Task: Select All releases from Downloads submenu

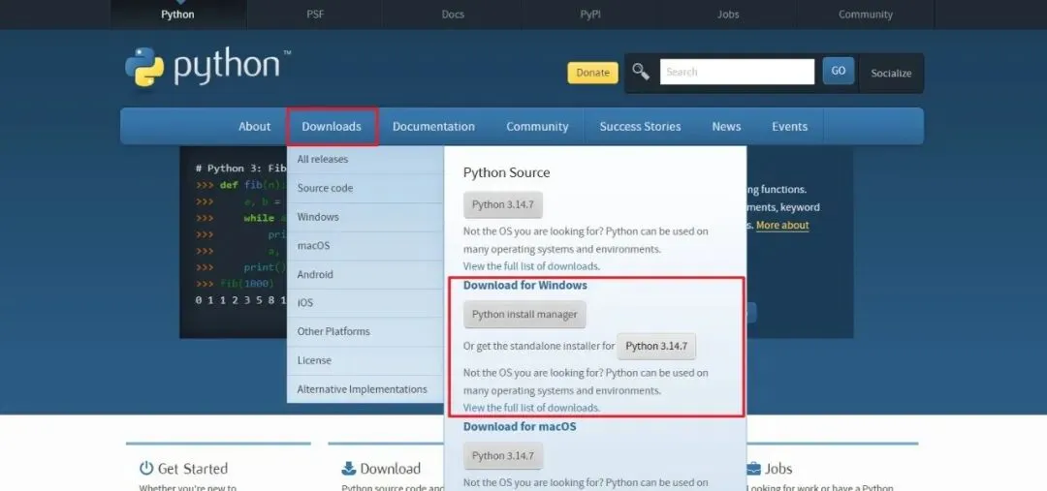Action: click(365, 160)
